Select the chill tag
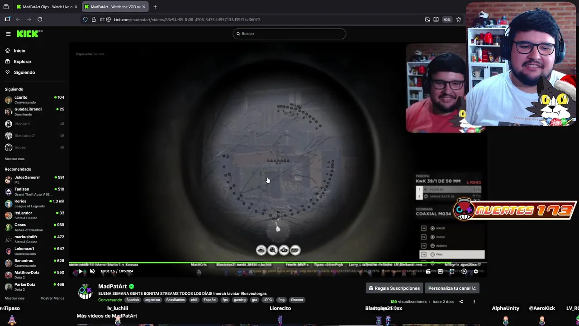 click(194, 300)
